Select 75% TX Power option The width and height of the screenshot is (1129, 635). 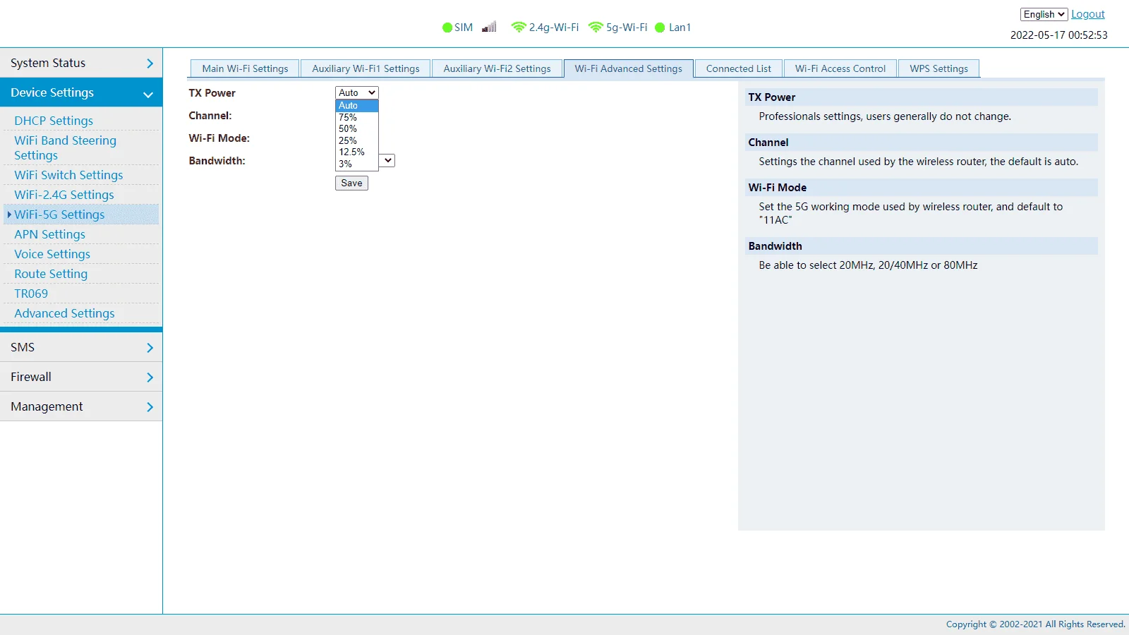[357, 117]
